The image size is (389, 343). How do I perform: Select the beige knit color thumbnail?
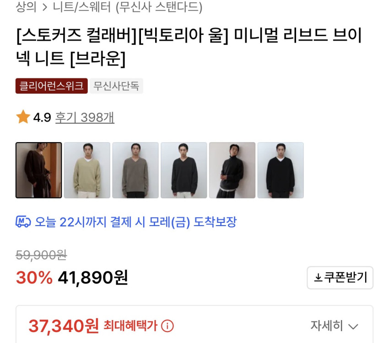tap(87, 170)
